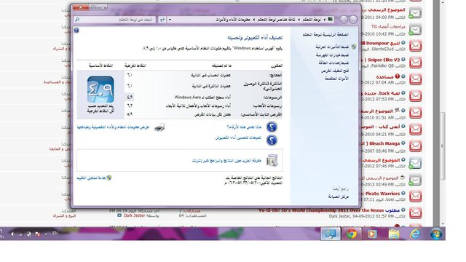Open "ضبط خيارات الفهرسة" sidebar link
Screen dimensions: 466x262
pos(332,55)
